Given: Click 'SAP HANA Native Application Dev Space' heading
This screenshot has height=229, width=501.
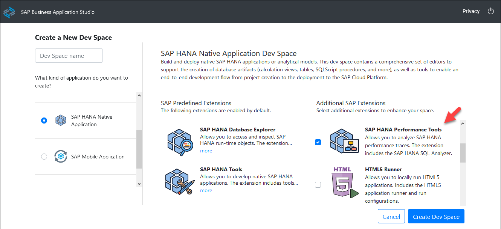Looking at the screenshot, I should [229, 53].
